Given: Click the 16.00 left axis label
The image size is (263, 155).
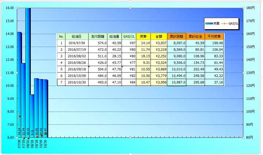Looking at the screenshot, I should pos(9,8).
